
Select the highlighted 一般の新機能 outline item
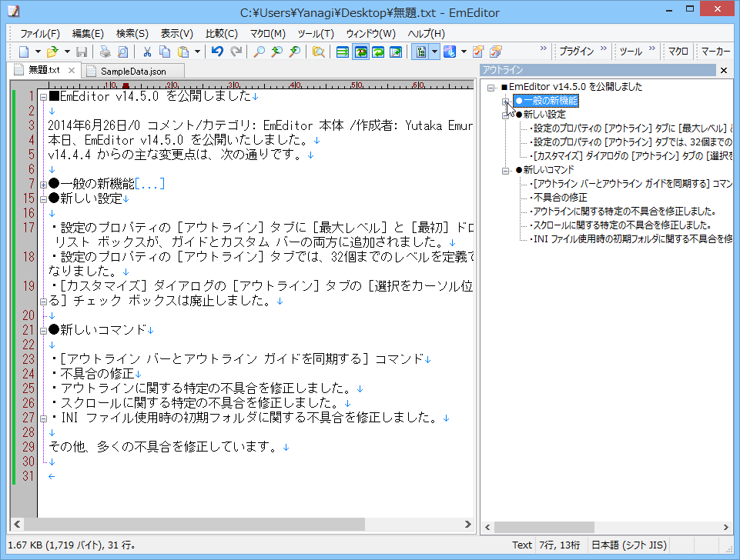pos(547,101)
